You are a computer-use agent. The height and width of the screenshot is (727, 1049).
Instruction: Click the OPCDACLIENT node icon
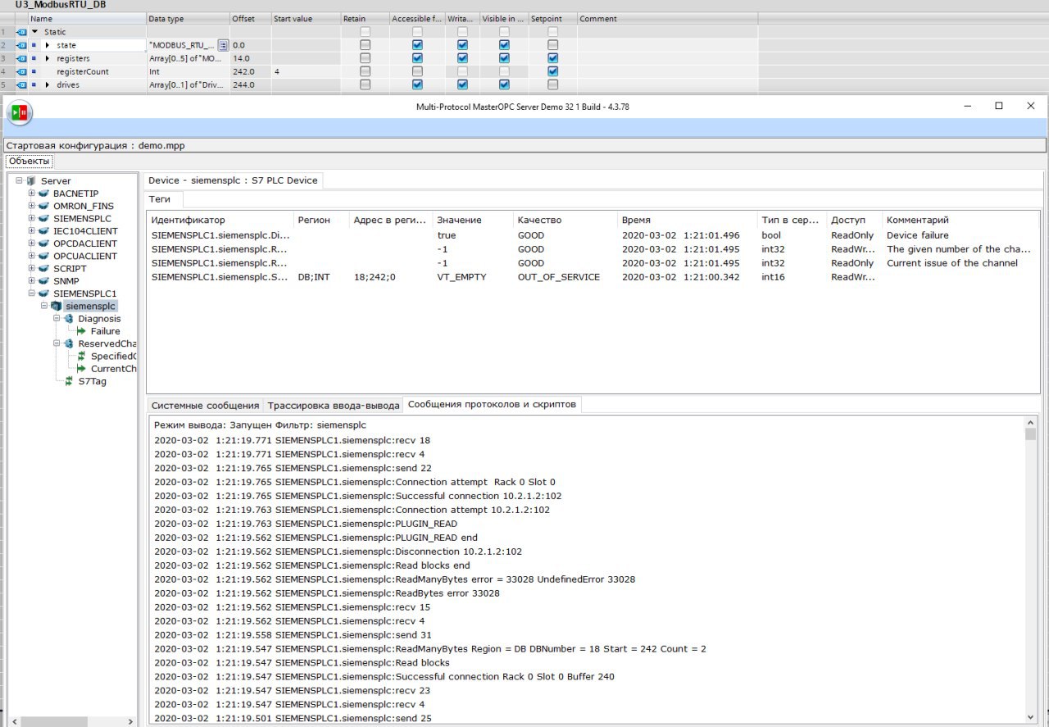click(x=43, y=243)
